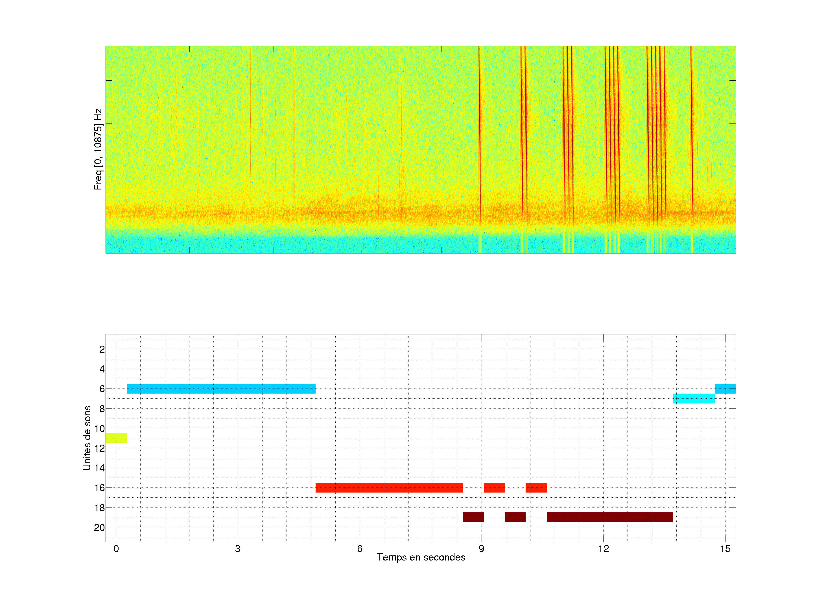Screen dimensions: 813x609
Task: Click the middle red bar at unit 16
Action: [494, 487]
